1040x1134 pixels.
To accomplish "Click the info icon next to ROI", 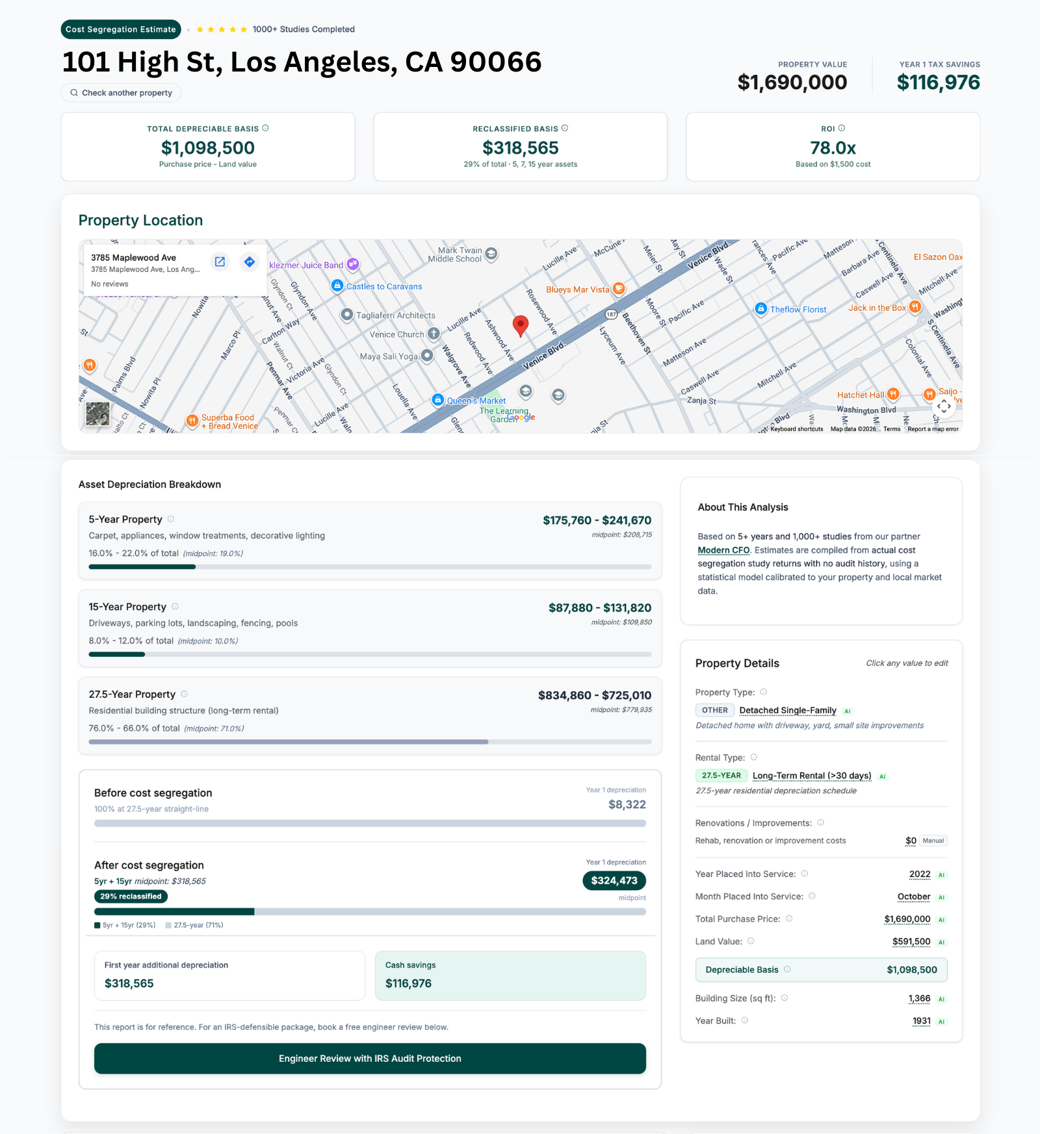I will 842,128.
